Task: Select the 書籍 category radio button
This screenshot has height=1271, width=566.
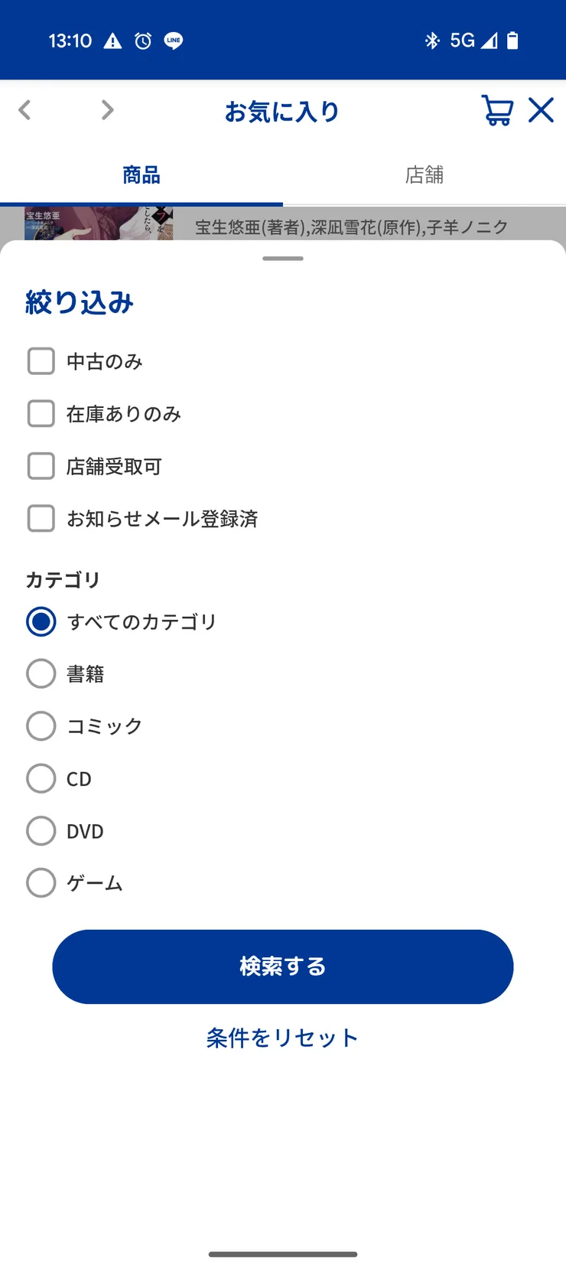Action: point(41,673)
